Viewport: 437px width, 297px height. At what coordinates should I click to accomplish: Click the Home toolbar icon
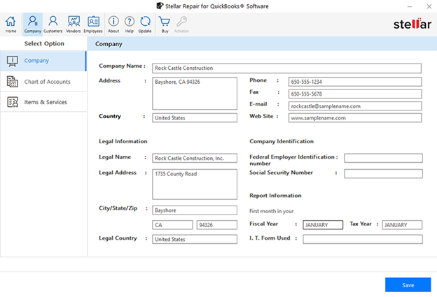click(11, 24)
